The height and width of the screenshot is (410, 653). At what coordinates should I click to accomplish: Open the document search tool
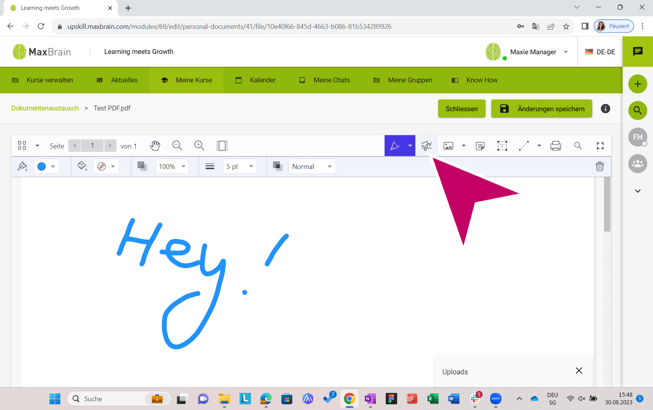578,146
